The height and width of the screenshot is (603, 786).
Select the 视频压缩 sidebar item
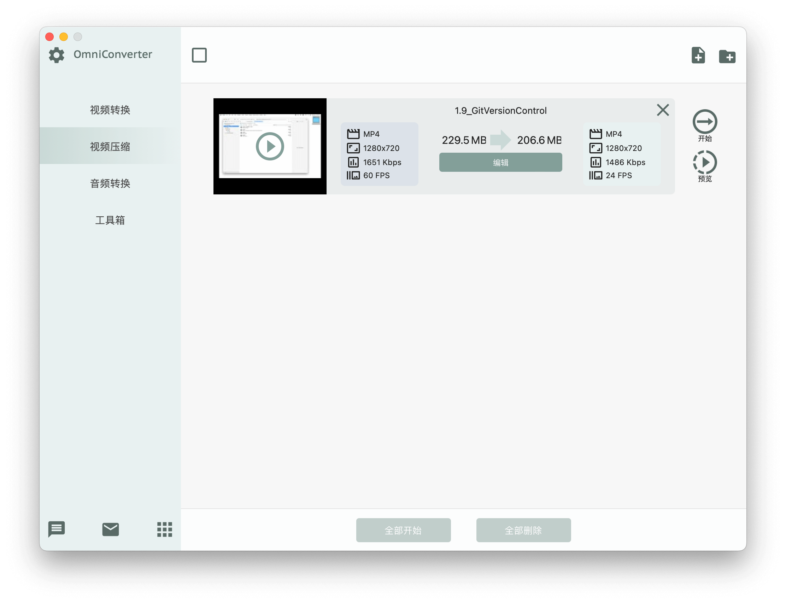tap(110, 146)
